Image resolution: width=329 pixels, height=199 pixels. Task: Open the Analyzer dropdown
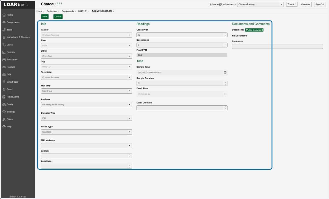pyautogui.click(x=86, y=105)
